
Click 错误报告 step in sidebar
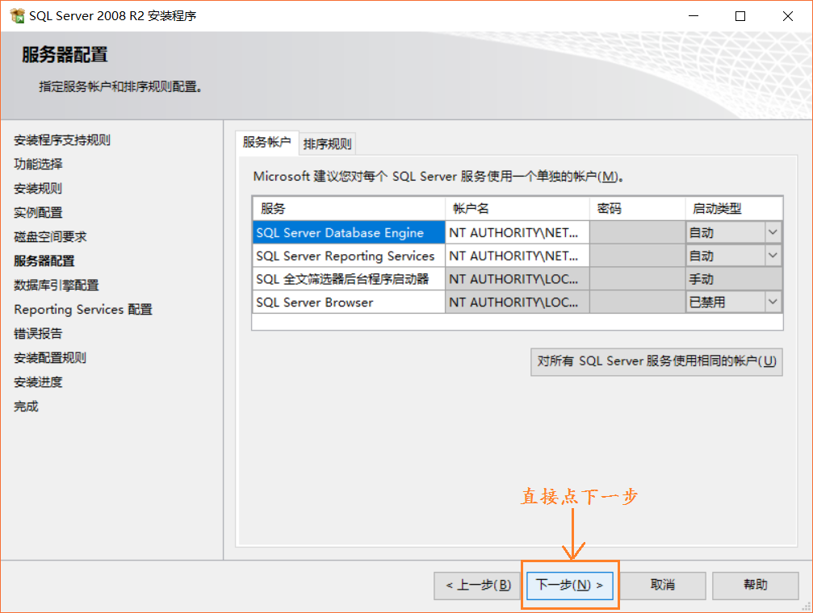click(38, 333)
